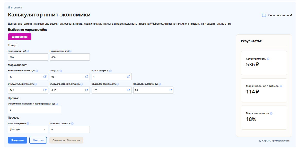Expand the Налоговый режим dropdown
Screen dimensions: 299x152
28,129
